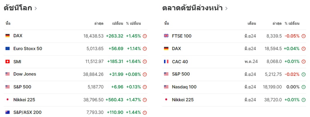Viewport: 310px width, 117px height.
Task: Open the ดัชนีโลก heading link
Action: [18, 8]
